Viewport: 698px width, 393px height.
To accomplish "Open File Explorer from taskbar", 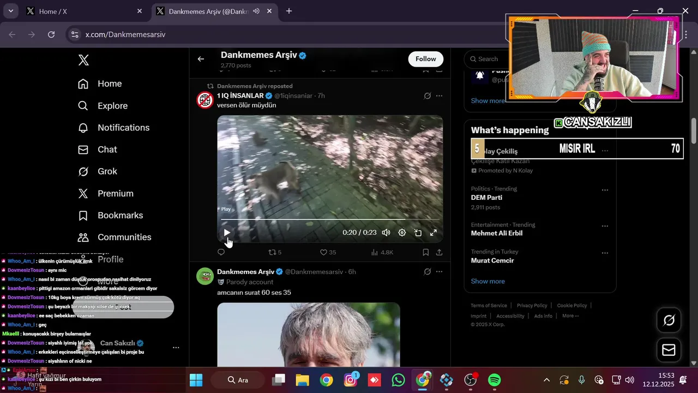I will pyautogui.click(x=303, y=380).
